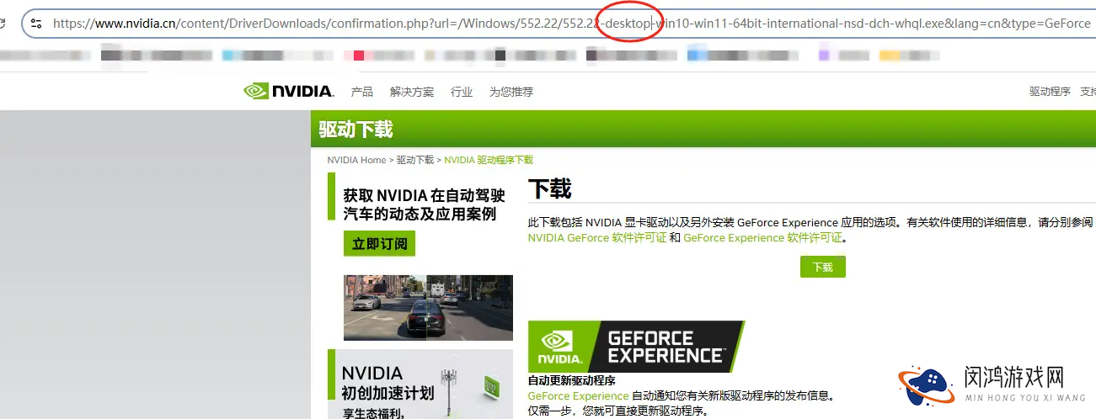Image resolution: width=1096 pixels, height=419 pixels.
Task: Open the 产品 menu
Action: pos(362,92)
